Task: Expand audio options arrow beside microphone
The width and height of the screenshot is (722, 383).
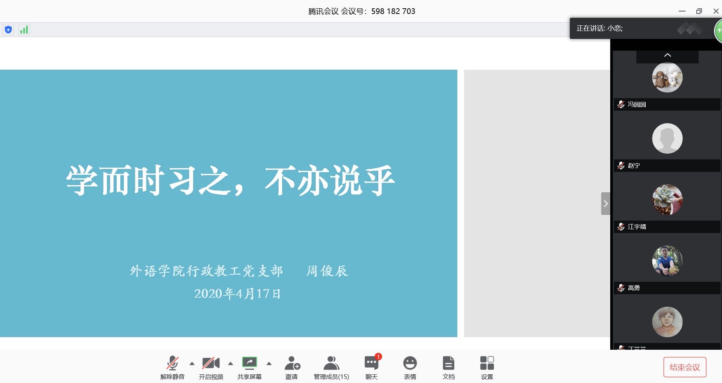Action: [192, 364]
